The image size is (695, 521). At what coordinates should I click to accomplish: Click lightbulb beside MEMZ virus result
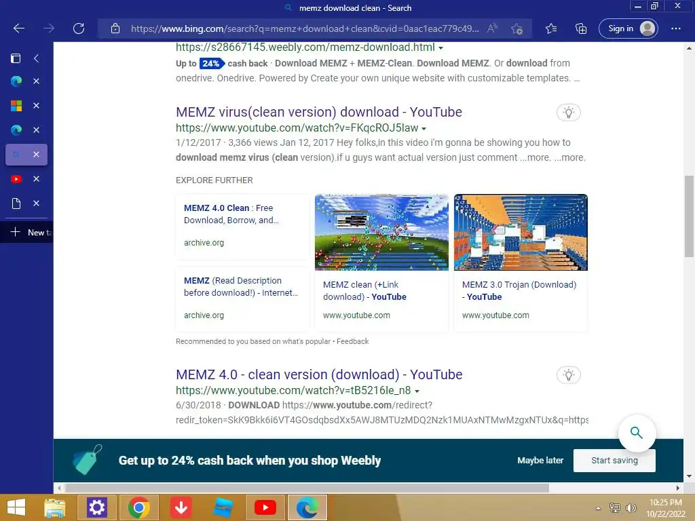(568, 112)
